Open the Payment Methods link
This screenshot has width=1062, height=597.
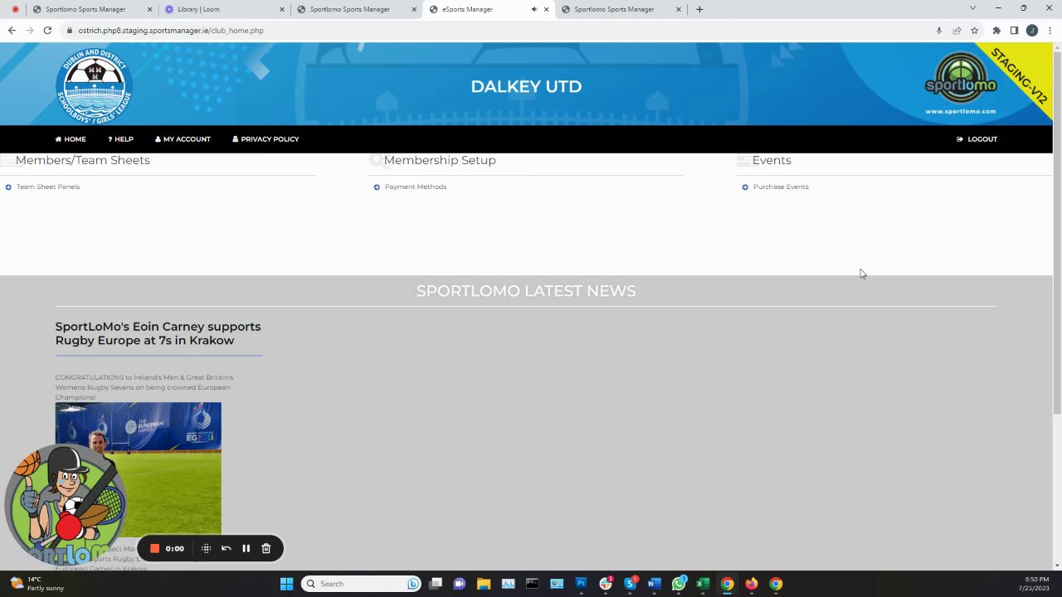tap(416, 187)
